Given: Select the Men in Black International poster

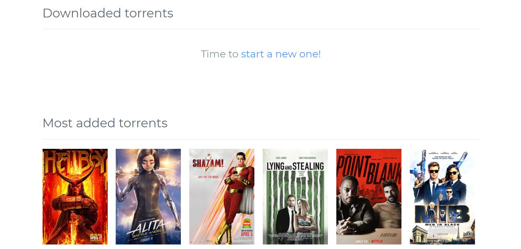Looking at the screenshot, I should 442,197.
